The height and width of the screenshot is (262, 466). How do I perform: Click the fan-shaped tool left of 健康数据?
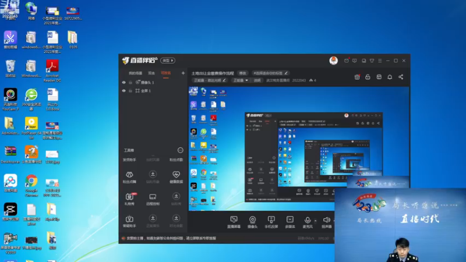click(129, 177)
